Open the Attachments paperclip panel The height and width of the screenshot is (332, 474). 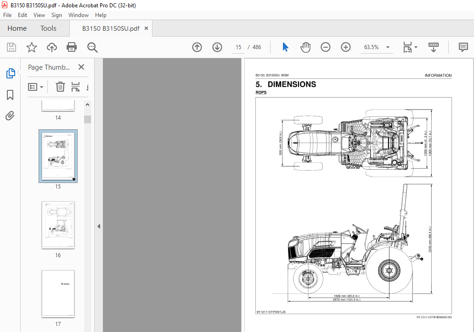pyautogui.click(x=10, y=116)
